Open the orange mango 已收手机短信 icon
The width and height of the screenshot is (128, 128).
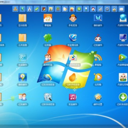[72, 77]
